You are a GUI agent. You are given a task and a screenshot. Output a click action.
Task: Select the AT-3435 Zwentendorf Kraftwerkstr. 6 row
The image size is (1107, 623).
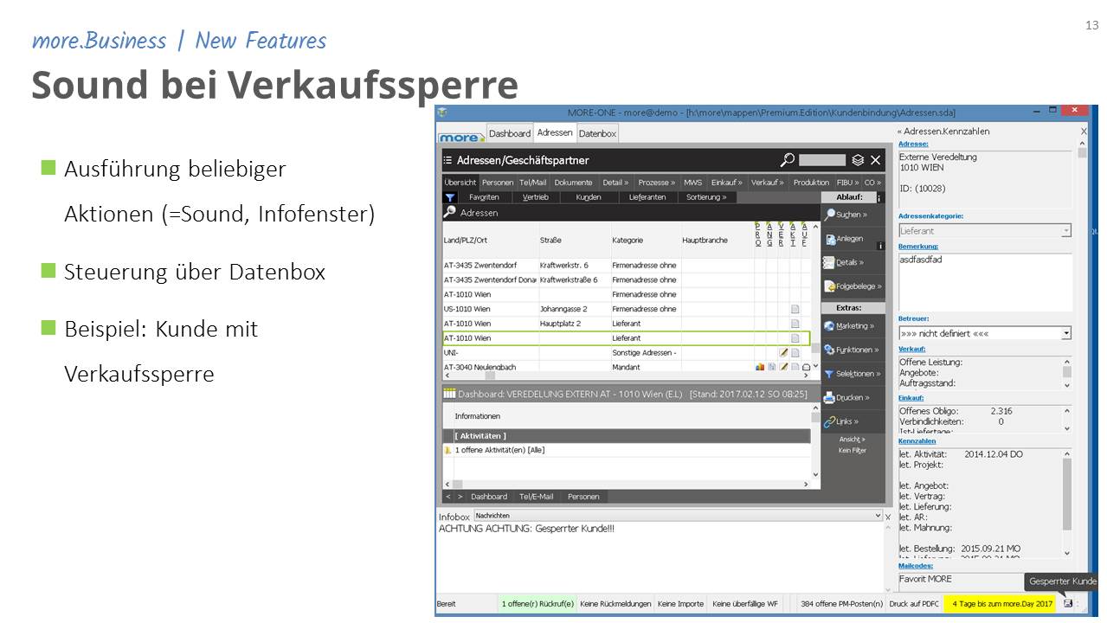click(x=627, y=265)
